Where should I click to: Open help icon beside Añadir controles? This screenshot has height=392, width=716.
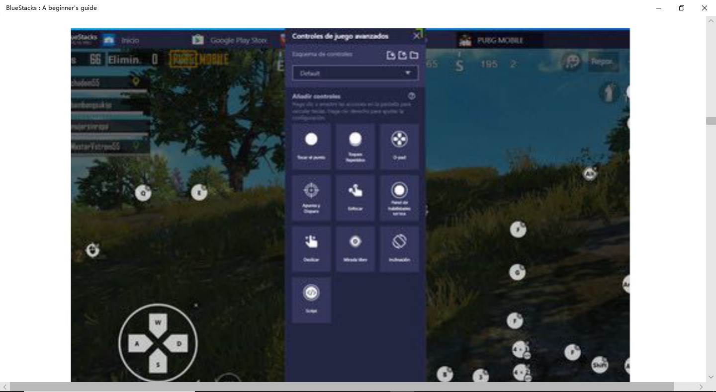[x=411, y=96]
